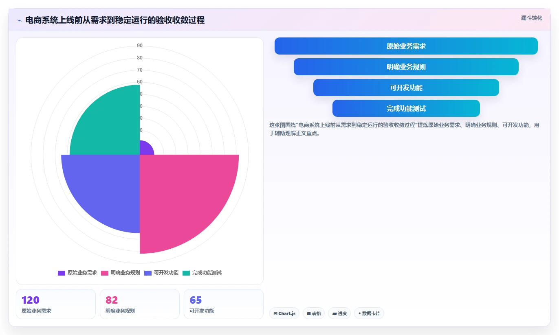
Task: Open the 120 原始业务需求 stat card
Action: [56, 304]
